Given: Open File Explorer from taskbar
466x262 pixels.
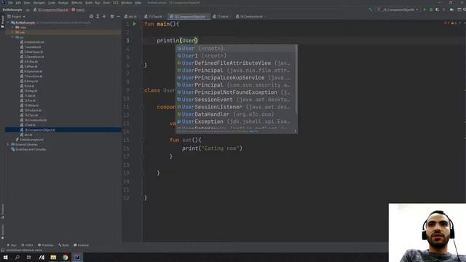Looking at the screenshot, I should (53, 257).
